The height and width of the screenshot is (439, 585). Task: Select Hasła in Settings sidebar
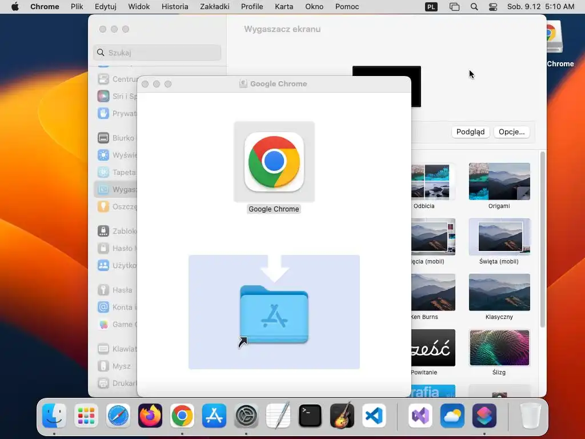(x=117, y=290)
